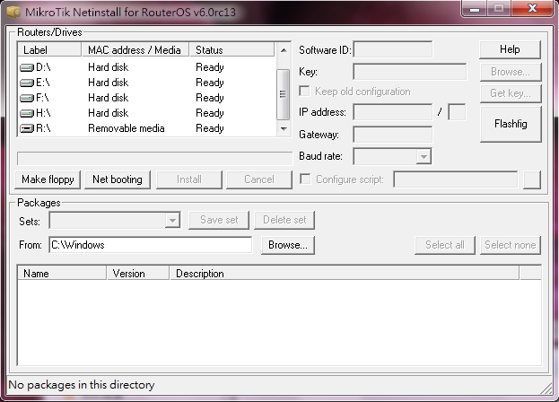Click the Cancel button

tap(259, 179)
